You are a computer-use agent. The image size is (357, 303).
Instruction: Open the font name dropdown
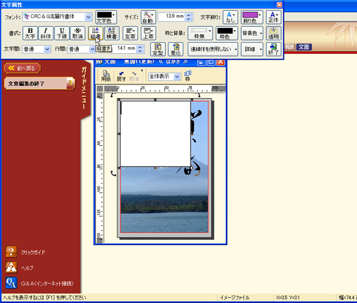[88, 18]
